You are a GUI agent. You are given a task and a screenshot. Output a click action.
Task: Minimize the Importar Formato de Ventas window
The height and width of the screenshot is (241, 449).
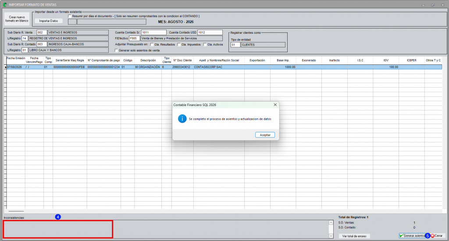point(423,5)
